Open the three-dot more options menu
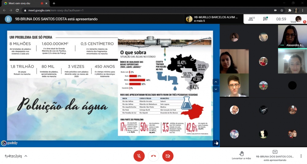307x164 pixels. tap(301, 156)
